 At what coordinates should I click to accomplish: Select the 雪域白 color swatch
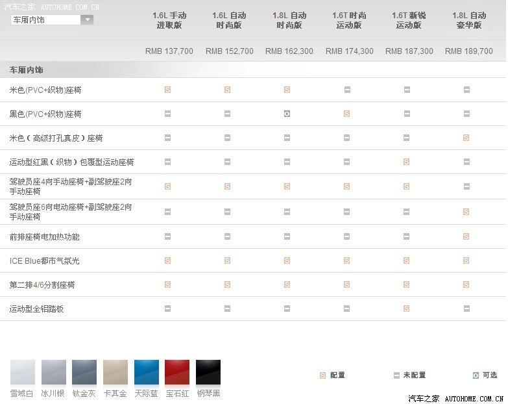coord(23,372)
